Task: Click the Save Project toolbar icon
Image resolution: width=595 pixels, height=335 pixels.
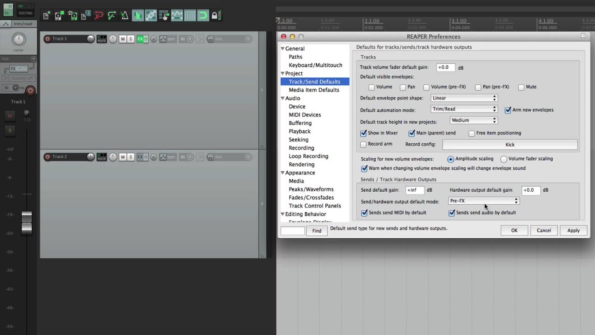Action: point(72,15)
